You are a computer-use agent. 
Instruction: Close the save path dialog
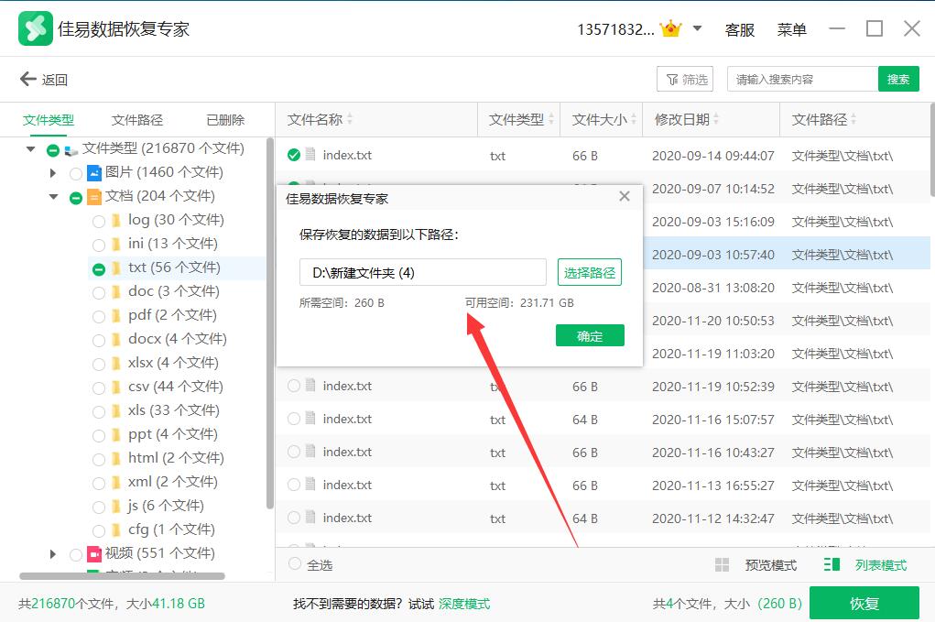(625, 197)
